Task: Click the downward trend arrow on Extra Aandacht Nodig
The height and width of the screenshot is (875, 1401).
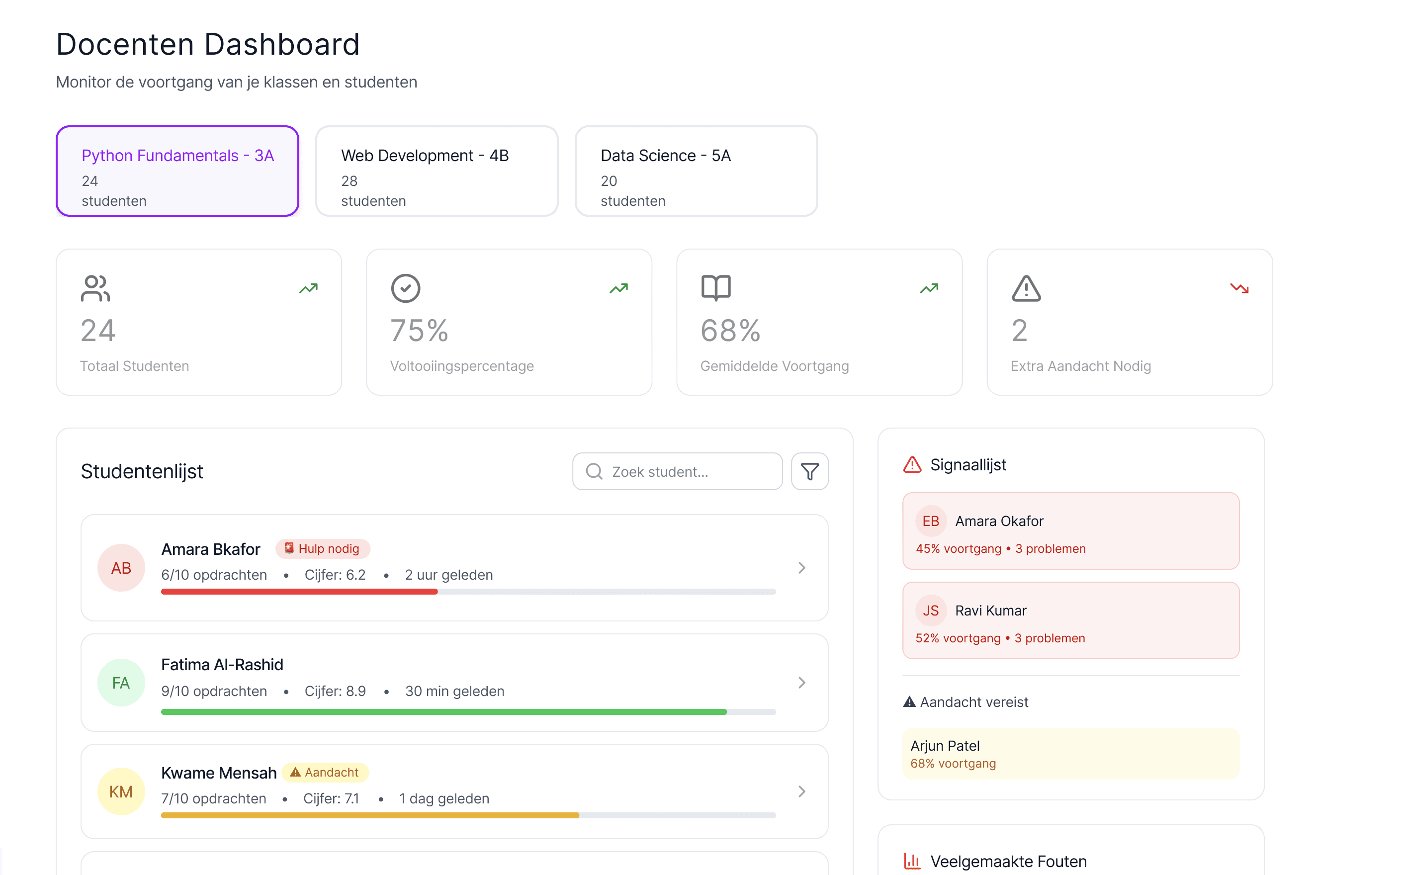Action: coord(1239,288)
